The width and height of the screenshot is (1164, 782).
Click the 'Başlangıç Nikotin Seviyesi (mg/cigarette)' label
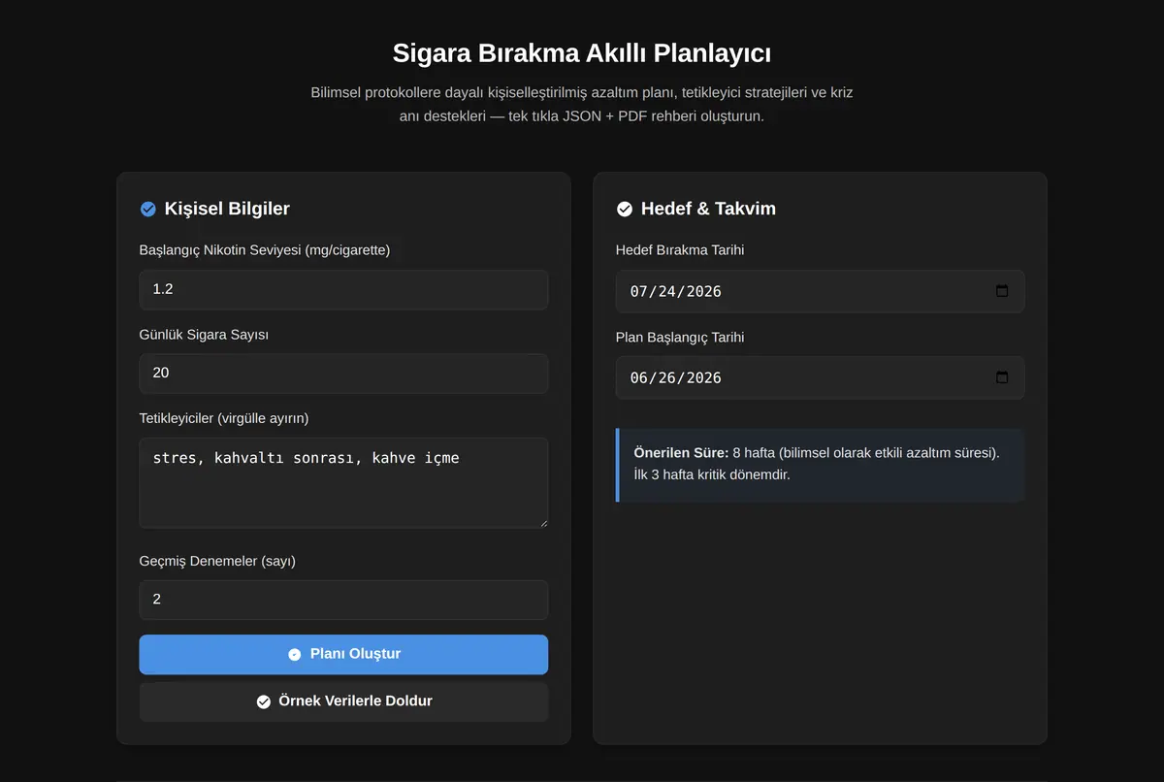tap(265, 250)
